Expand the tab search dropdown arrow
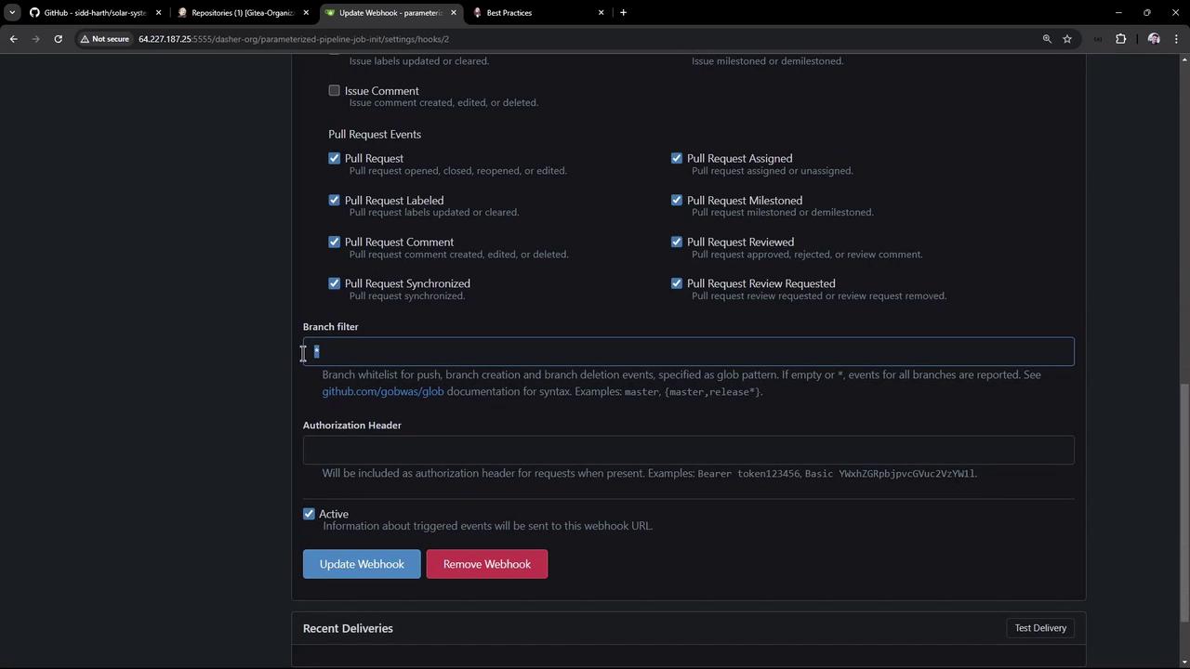Viewport: 1190px width, 669px height. tap(12, 13)
